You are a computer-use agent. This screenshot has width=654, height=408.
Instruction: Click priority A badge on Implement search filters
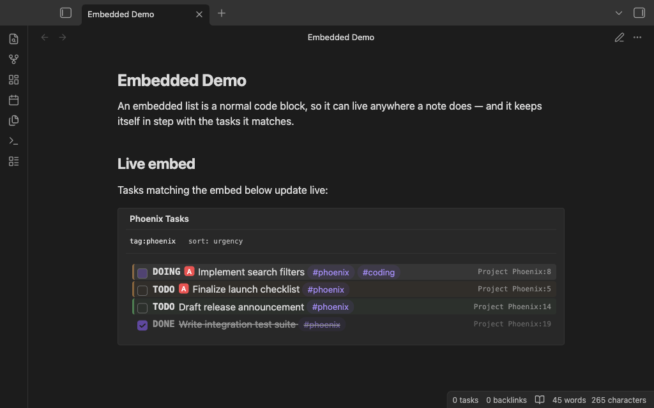pyautogui.click(x=189, y=272)
